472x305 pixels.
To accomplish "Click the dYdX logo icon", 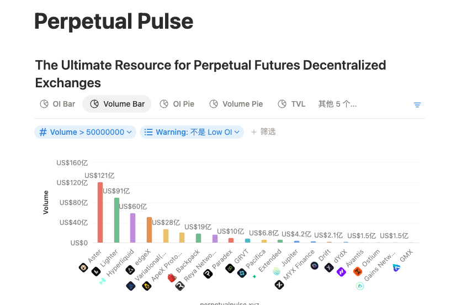I will 330,268.
